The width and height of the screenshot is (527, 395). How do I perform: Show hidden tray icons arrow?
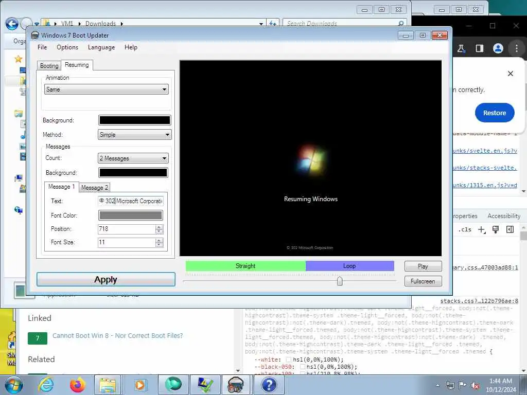437,385
